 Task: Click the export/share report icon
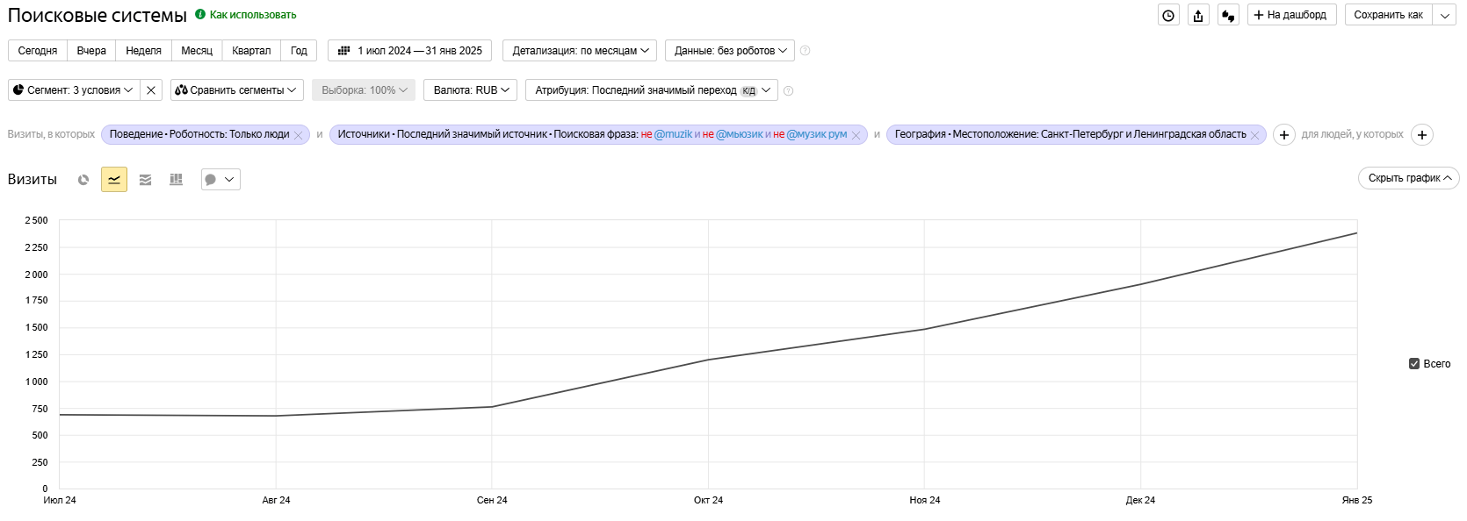(1198, 15)
